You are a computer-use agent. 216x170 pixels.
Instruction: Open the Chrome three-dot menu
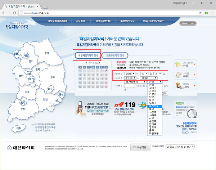(x=212, y=13)
